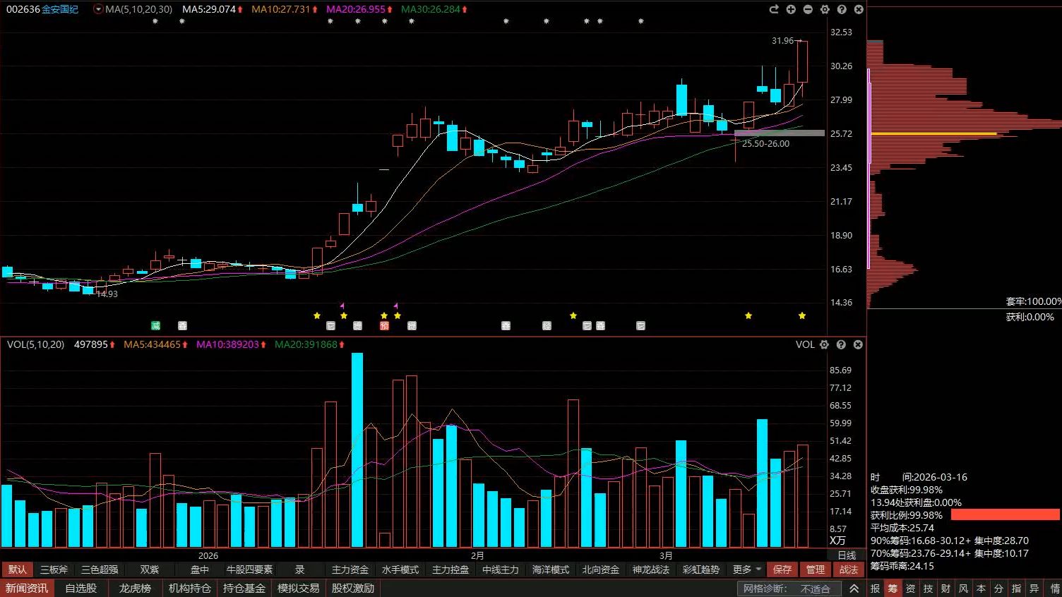Expand panel with double chevron up arrow

(854, 588)
